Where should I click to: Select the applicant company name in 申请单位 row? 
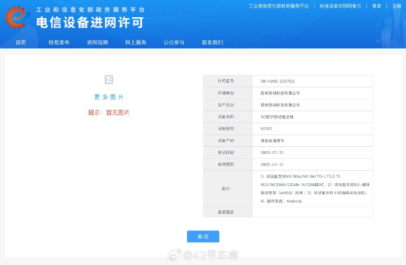click(x=280, y=93)
